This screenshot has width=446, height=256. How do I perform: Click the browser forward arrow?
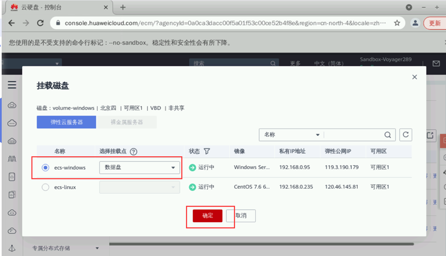(x=26, y=23)
